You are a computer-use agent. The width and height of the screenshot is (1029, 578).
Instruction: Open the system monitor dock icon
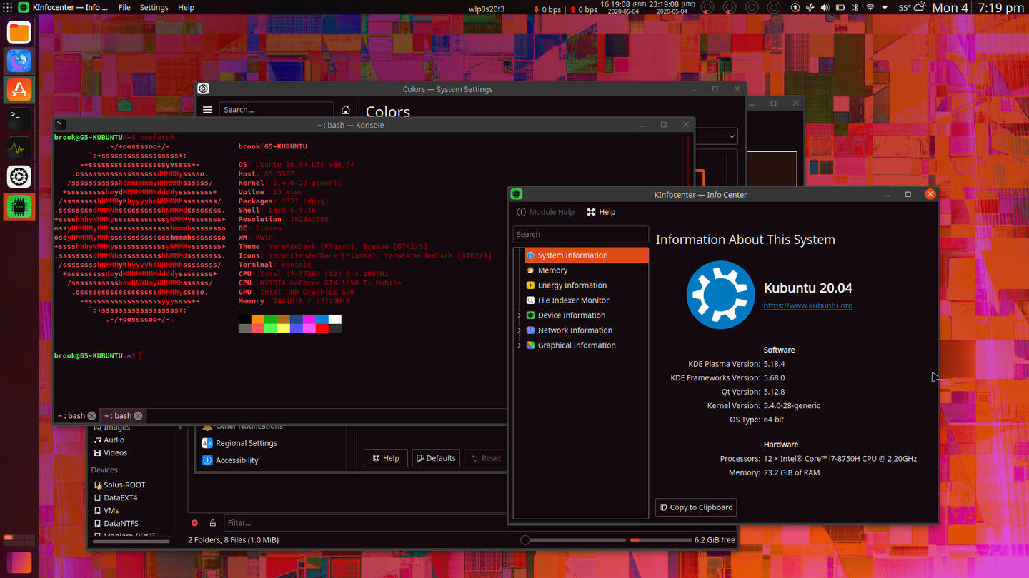(19, 148)
